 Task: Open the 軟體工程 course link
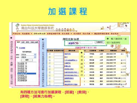67,66
